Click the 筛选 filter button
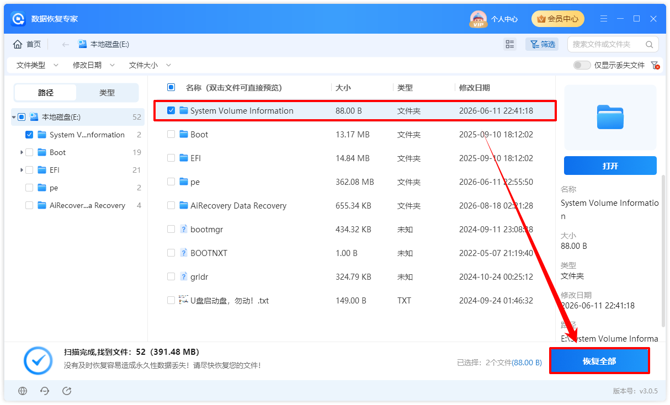Image resolution: width=670 pixels, height=405 pixels. [x=543, y=44]
